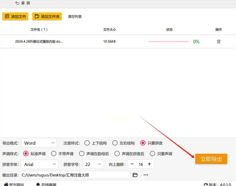Increase 向上偏移 with the plus button
236x186 pixels.
pos(149,164)
